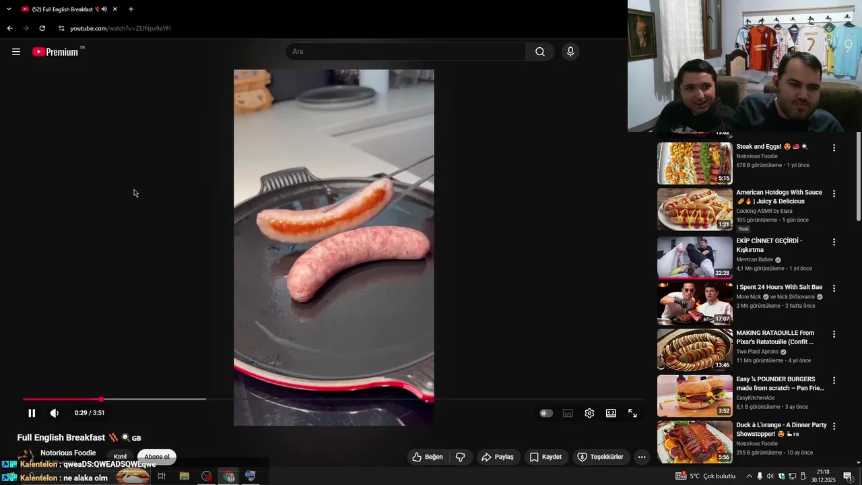Click the Ara search input field
The height and width of the screenshot is (485, 862).
click(406, 52)
